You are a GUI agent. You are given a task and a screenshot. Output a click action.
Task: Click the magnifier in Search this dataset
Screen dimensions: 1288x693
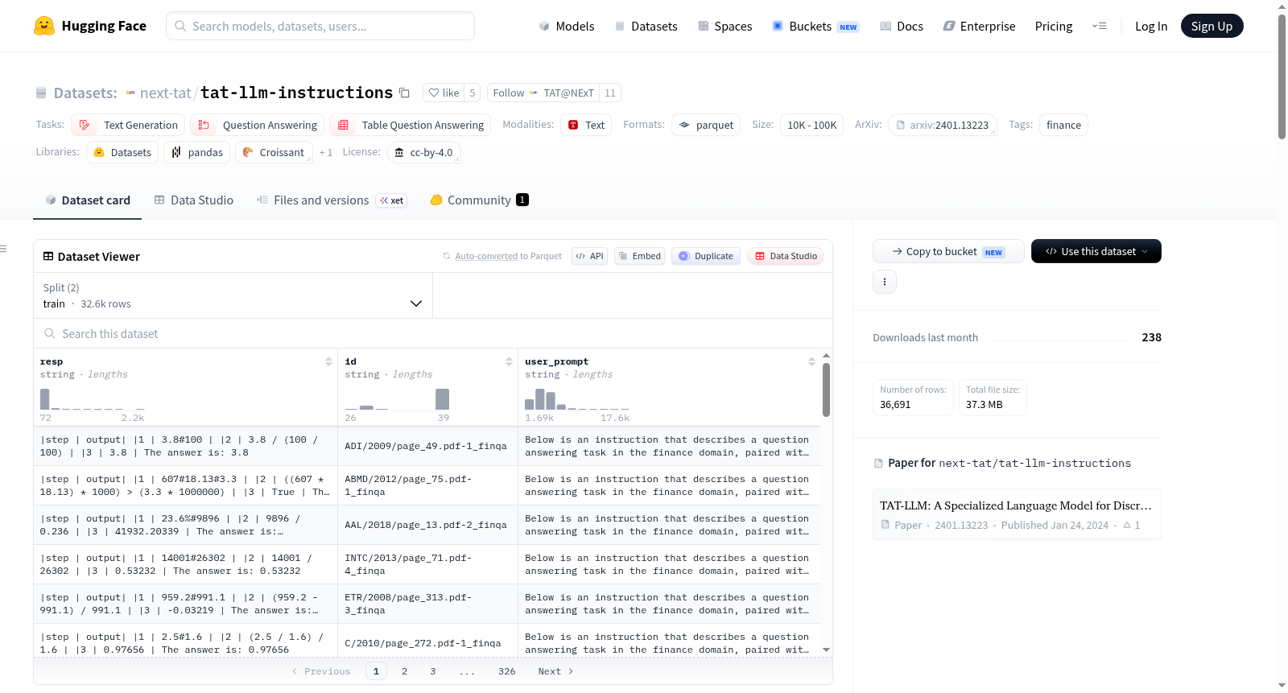pos(50,333)
